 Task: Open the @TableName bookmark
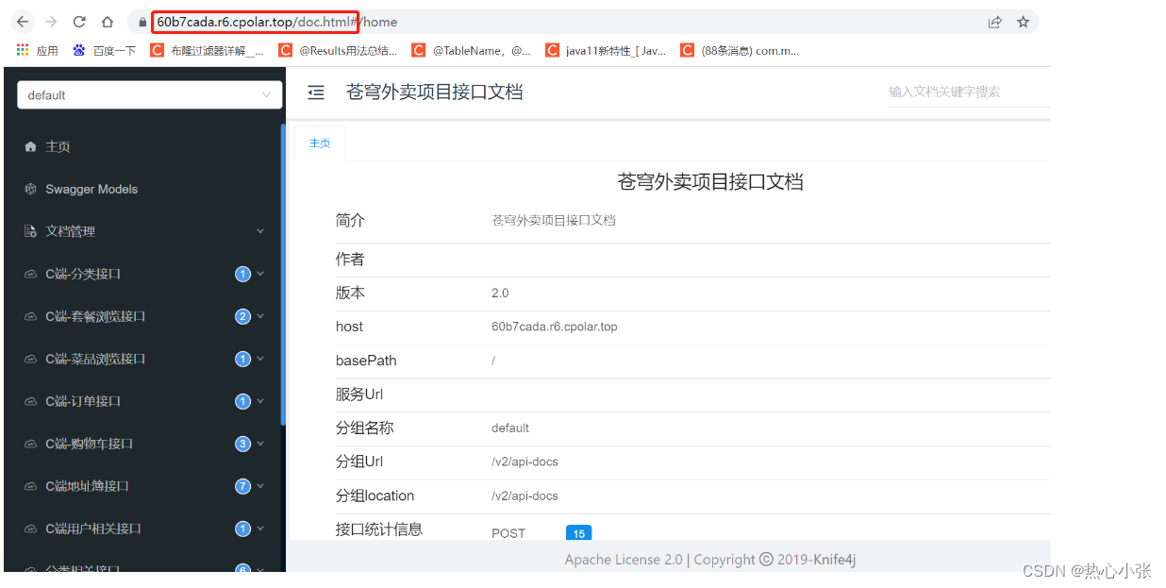pyautogui.click(x=472, y=51)
